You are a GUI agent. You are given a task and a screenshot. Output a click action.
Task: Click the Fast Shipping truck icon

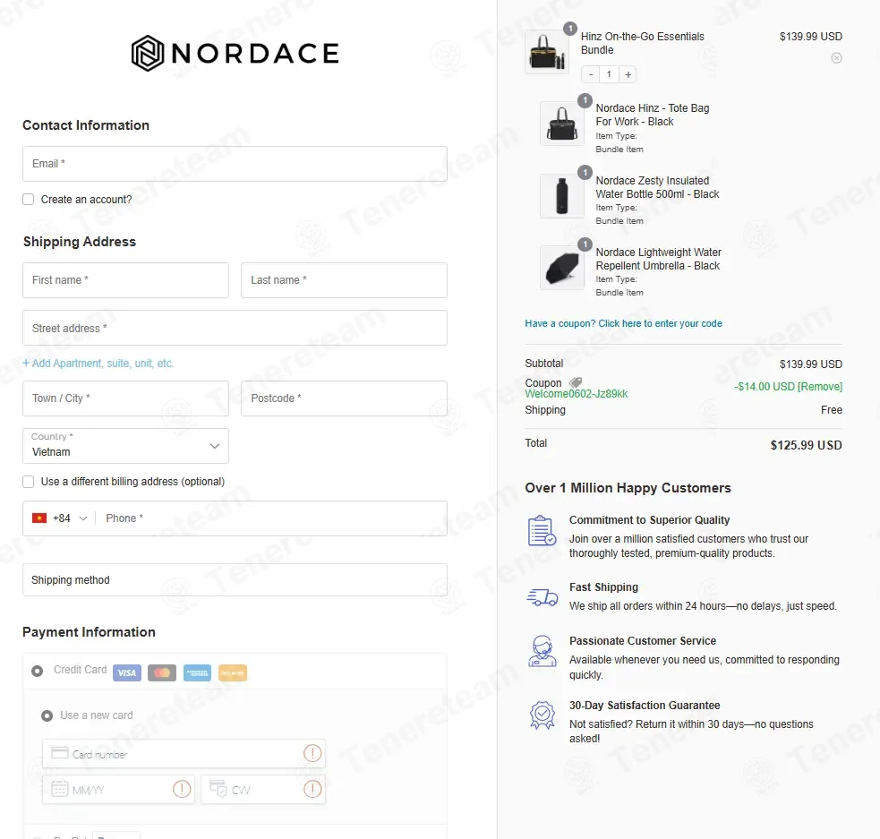pos(543,597)
